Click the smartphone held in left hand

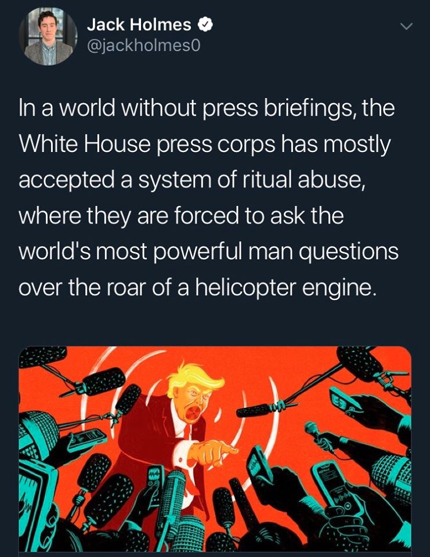pos(87,440)
